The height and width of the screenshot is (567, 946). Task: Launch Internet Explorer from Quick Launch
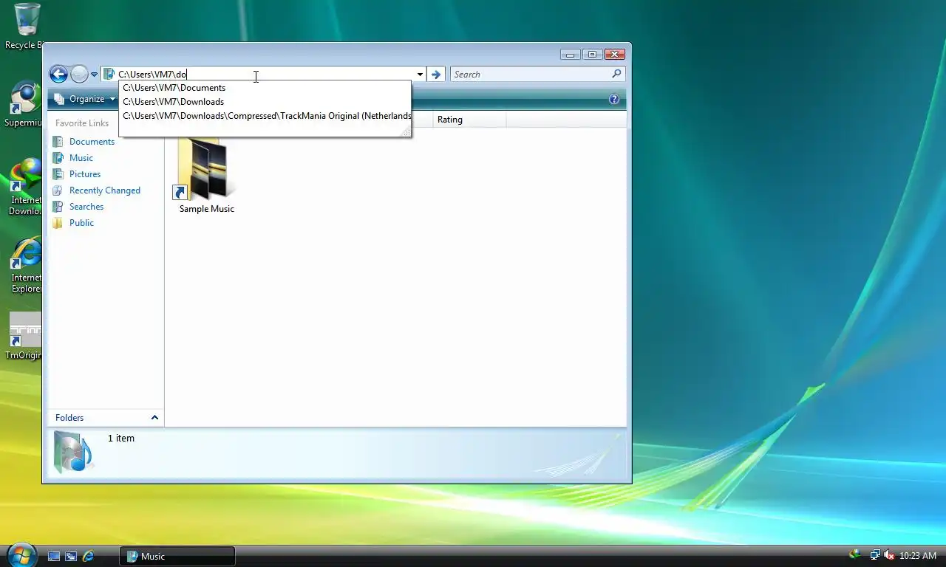[x=88, y=557]
